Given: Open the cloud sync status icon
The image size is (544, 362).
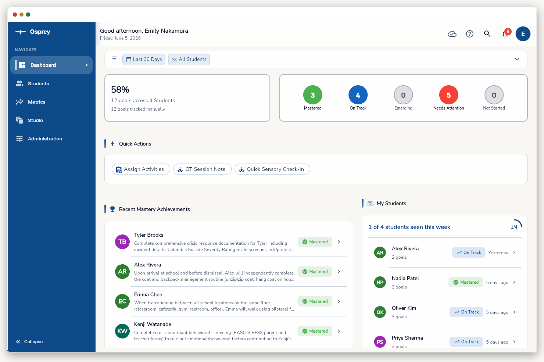Looking at the screenshot, I should (452, 34).
